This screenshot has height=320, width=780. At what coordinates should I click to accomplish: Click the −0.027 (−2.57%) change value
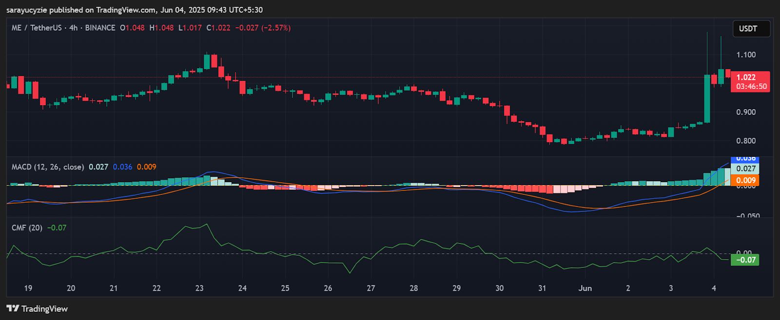[x=263, y=28]
